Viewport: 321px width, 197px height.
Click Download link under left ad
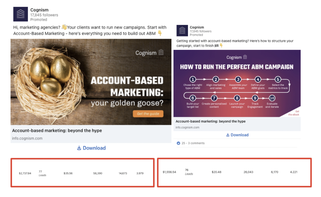(94, 148)
